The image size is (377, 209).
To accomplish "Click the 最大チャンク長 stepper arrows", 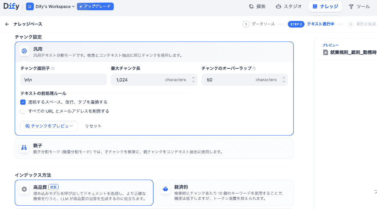I will point(193,80).
